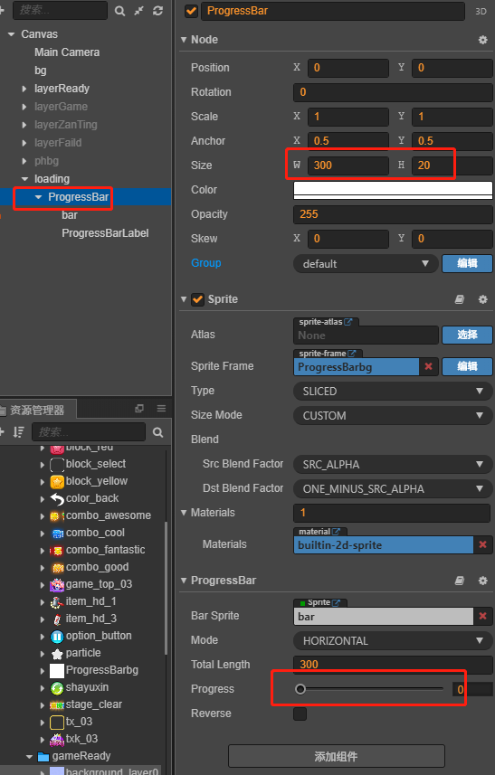This screenshot has width=495, height=775.
Task: Click the asset sort order icon
Action: point(19,432)
